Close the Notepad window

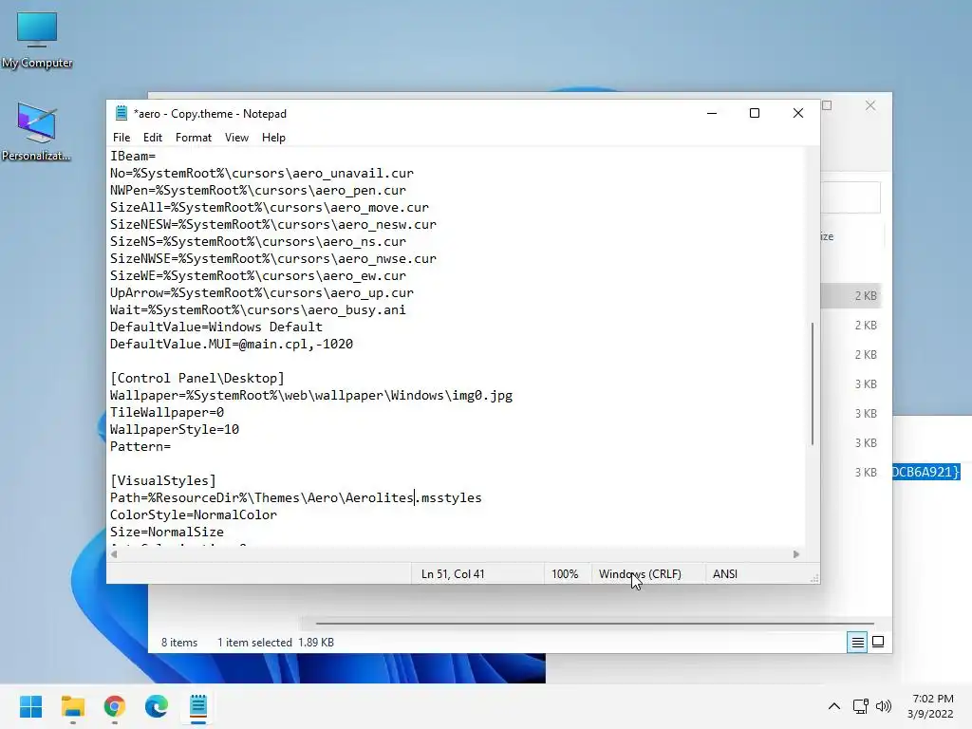(x=798, y=113)
